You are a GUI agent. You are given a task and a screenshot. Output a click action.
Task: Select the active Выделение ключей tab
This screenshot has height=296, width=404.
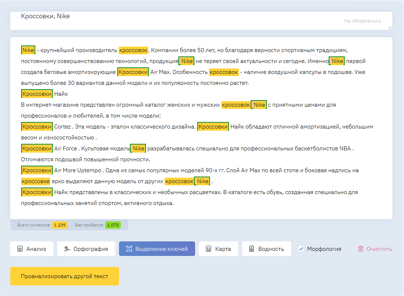click(x=157, y=249)
